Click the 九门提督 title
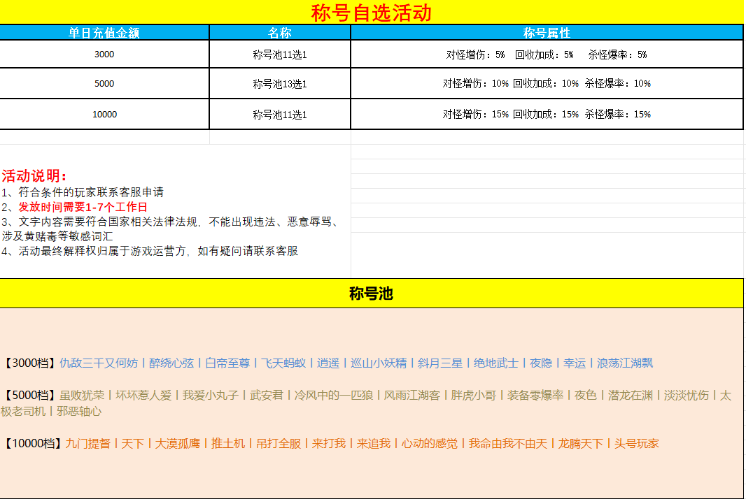 tap(87, 443)
